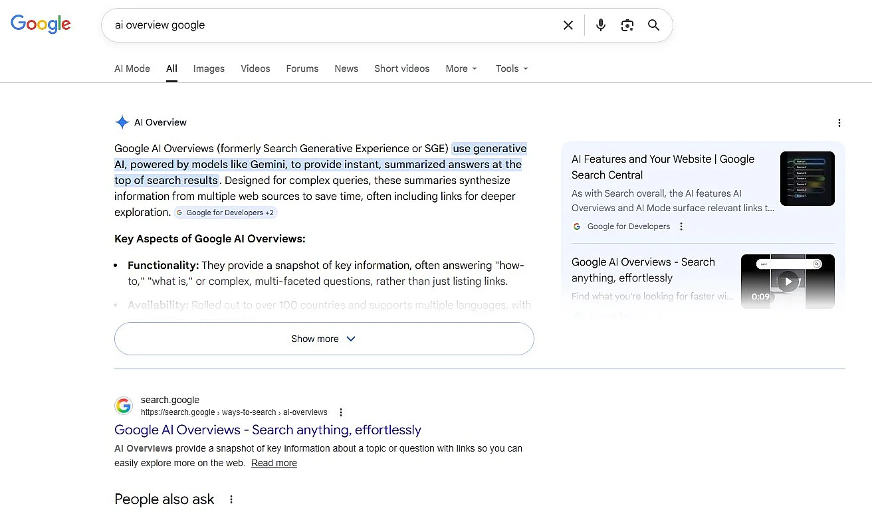Click the Key Aspects of Google AI Overviews heading

(x=210, y=239)
